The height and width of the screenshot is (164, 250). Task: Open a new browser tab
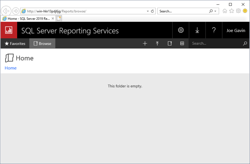[x=59, y=19]
